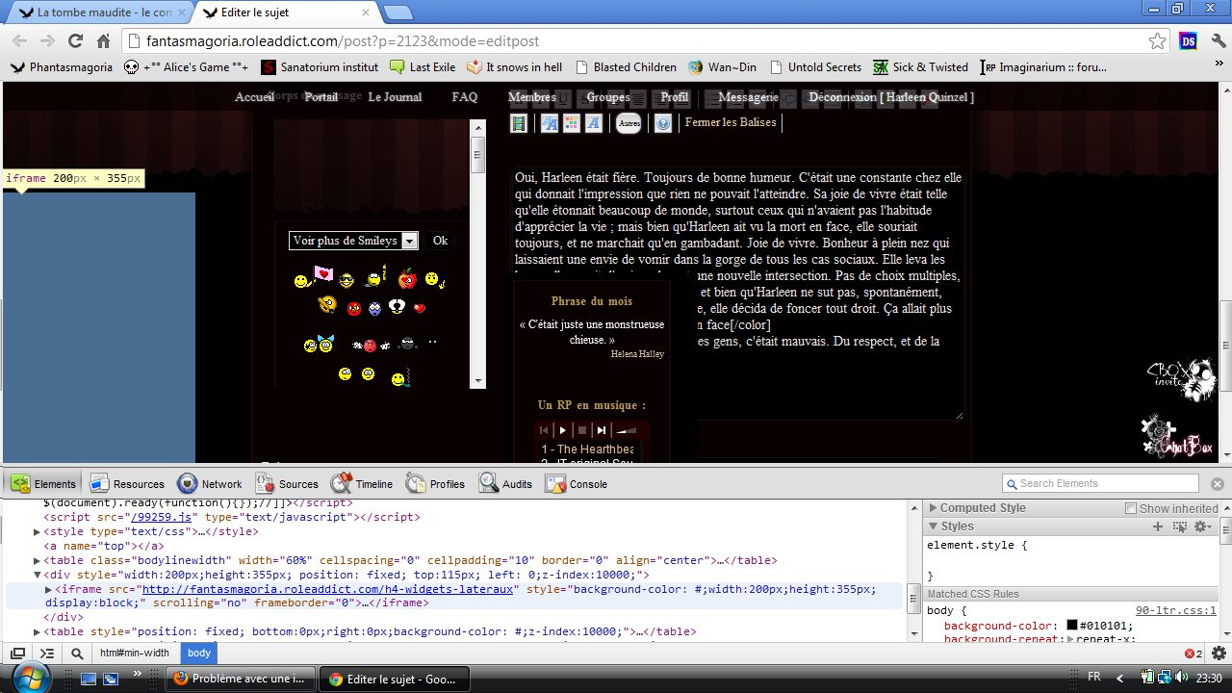
Task: Select an element with the magnifier icon
Action: tap(76, 653)
